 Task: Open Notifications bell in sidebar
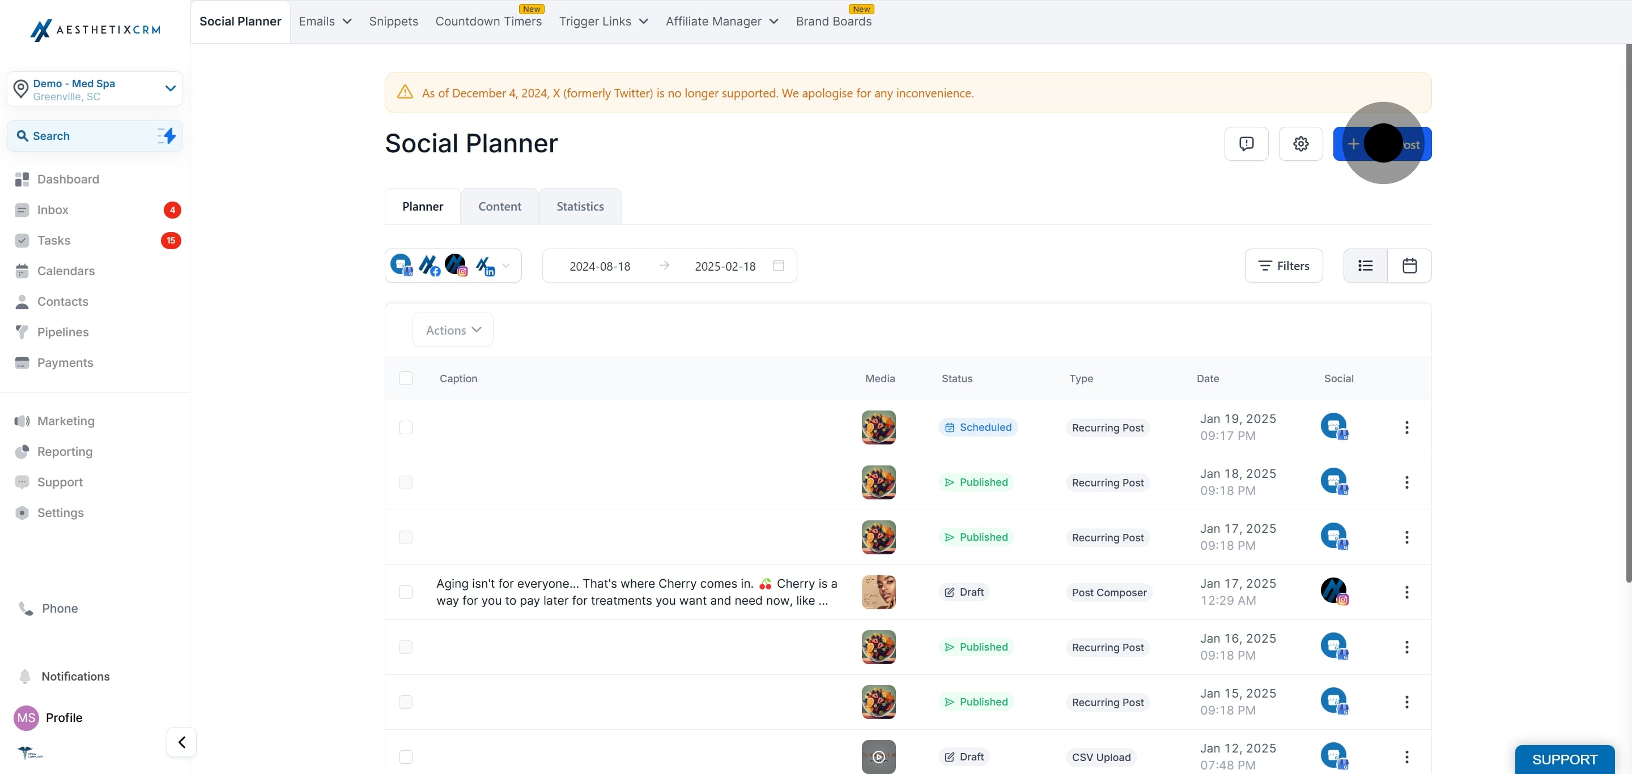tap(25, 676)
